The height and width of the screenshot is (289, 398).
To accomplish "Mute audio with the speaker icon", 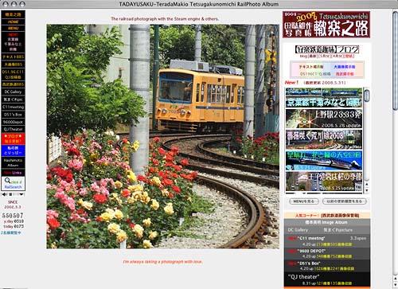I will pyautogui.click(x=5, y=194).
